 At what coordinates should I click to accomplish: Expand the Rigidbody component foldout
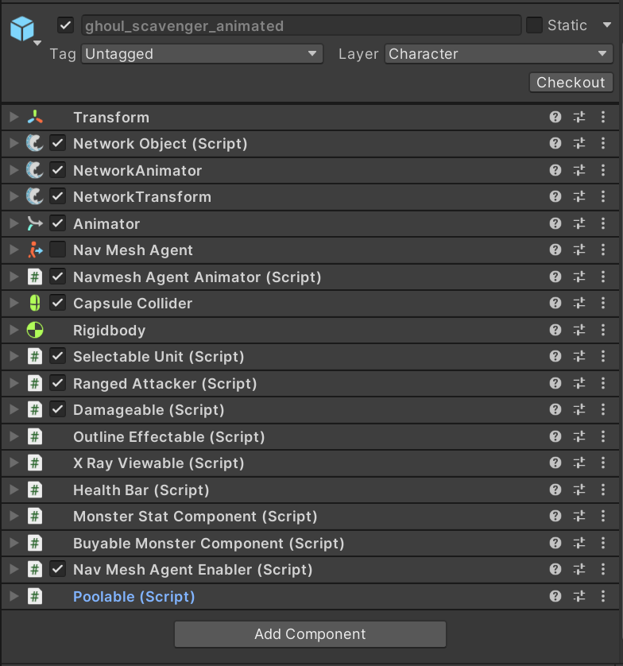click(x=14, y=330)
